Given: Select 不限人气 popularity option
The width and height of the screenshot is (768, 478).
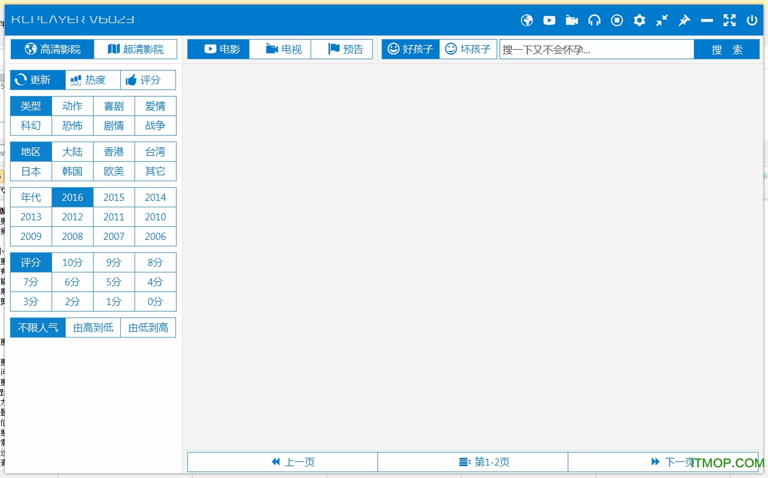Looking at the screenshot, I should pos(38,328).
